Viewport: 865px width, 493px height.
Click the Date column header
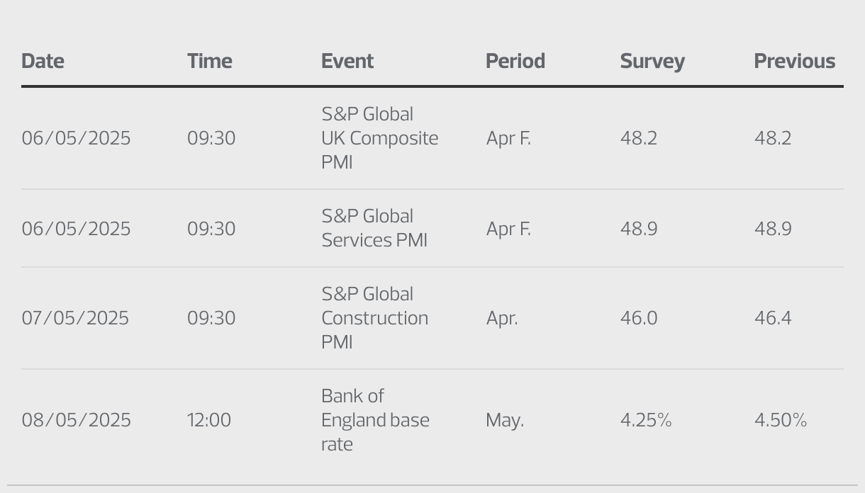(43, 61)
